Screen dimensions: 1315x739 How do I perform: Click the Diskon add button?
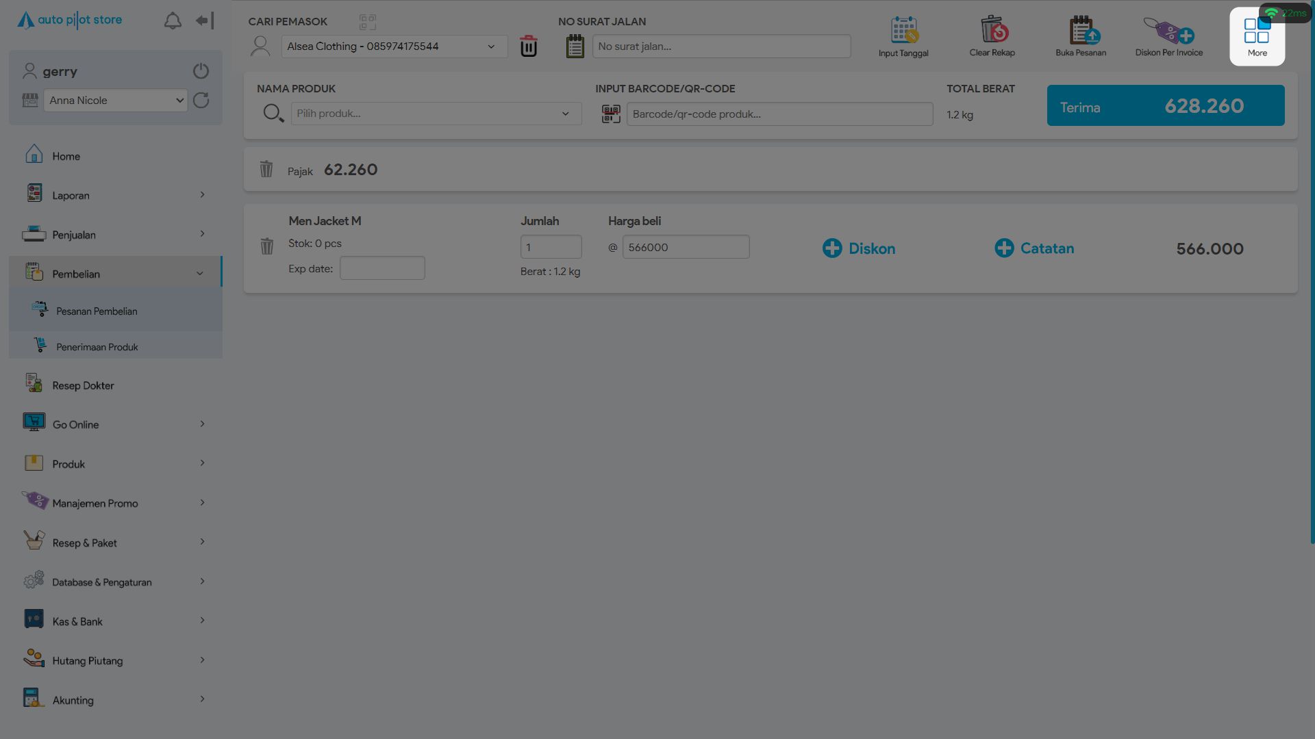pos(859,248)
